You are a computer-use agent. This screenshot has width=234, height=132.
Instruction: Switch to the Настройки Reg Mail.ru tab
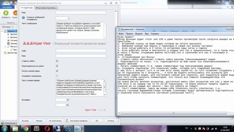click(46, 8)
